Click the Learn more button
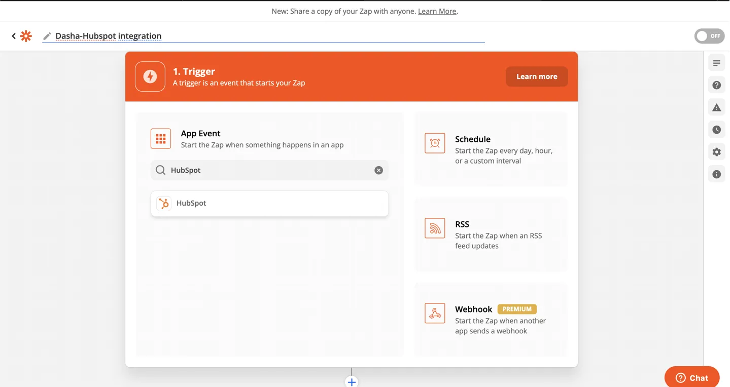This screenshot has height=387, width=730. 537,76
